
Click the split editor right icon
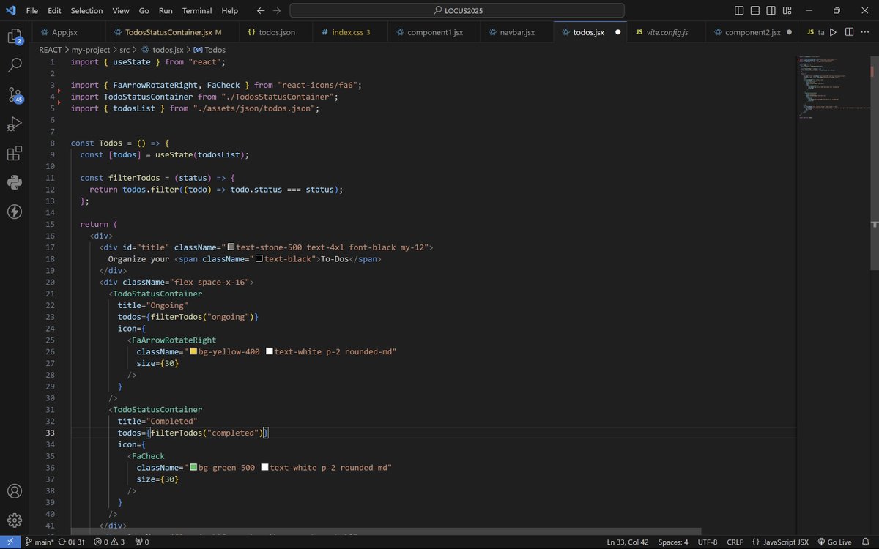click(x=850, y=32)
